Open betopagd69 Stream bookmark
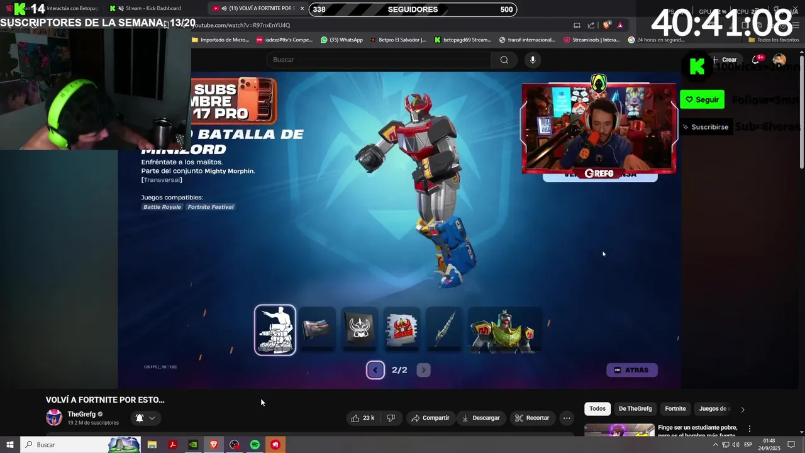 tap(463, 40)
